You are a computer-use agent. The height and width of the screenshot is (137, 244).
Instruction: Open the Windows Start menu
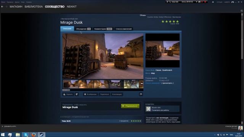(3, 134)
